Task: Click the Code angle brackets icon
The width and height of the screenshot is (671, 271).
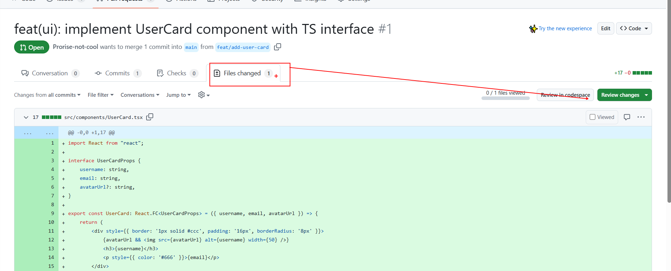Action: click(x=623, y=29)
